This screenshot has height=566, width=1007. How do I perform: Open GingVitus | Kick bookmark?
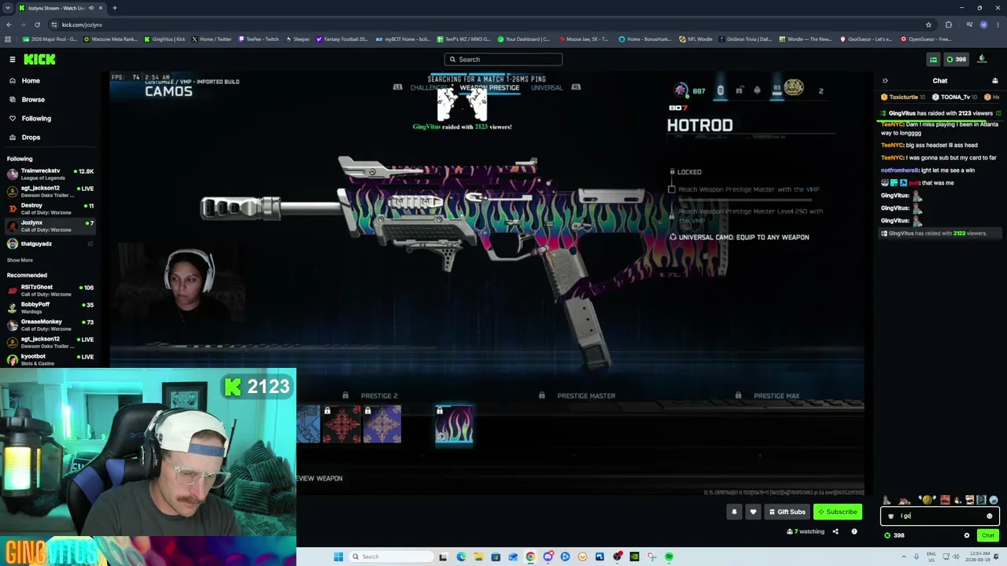coord(164,39)
